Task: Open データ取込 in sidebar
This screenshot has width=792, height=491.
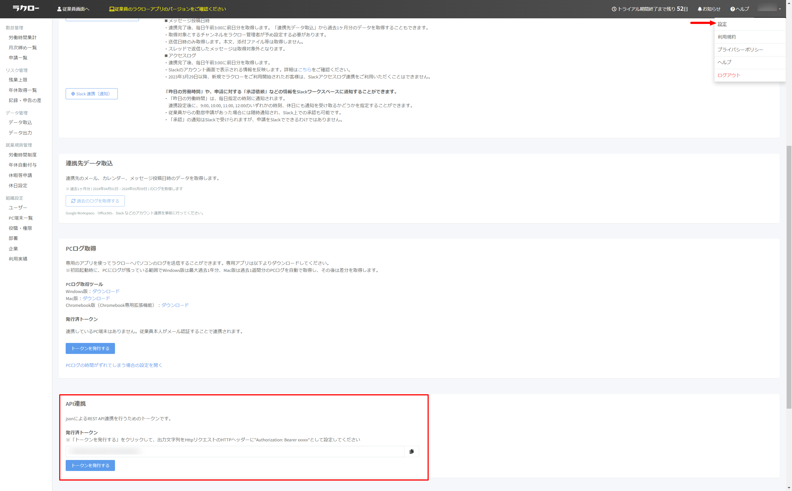Action: [20, 122]
